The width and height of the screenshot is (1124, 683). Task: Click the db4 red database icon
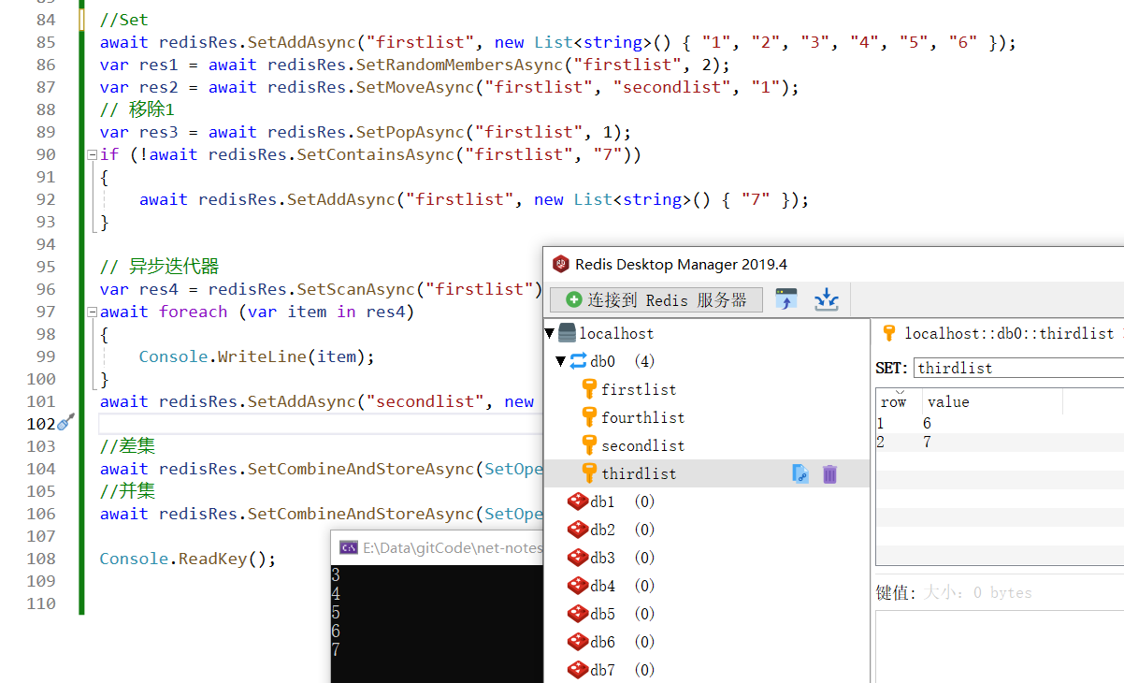point(578,586)
